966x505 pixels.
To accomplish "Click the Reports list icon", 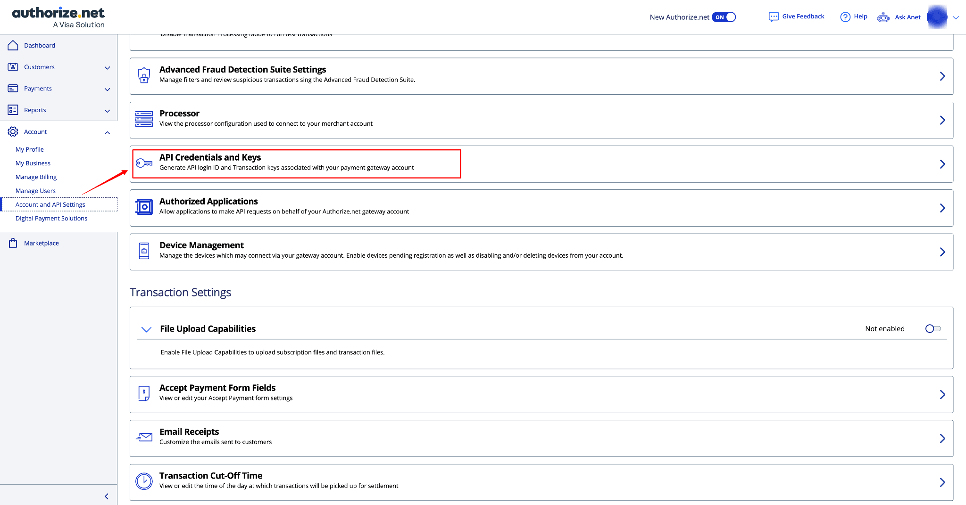I will (x=13, y=110).
